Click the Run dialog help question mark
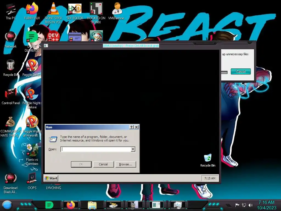The height and width of the screenshot is (211, 281). pyautogui.click(x=131, y=127)
